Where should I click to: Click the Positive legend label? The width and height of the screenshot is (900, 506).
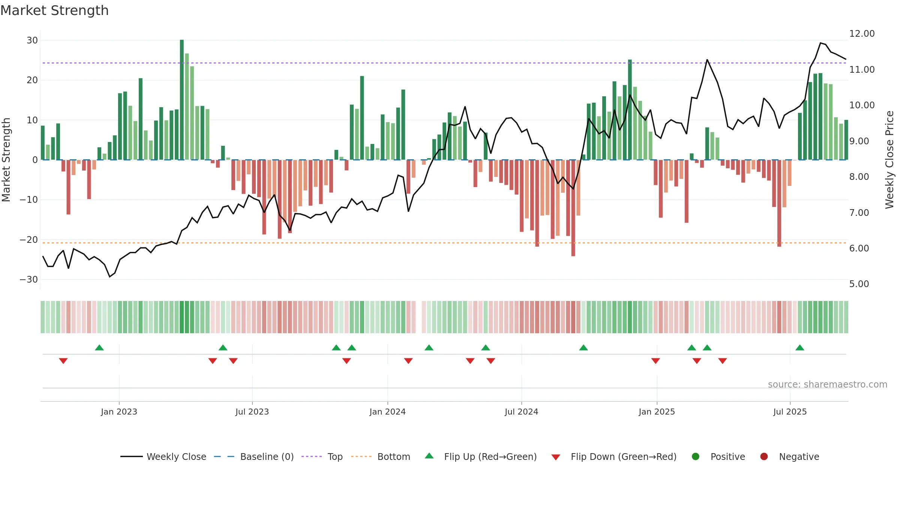(727, 457)
